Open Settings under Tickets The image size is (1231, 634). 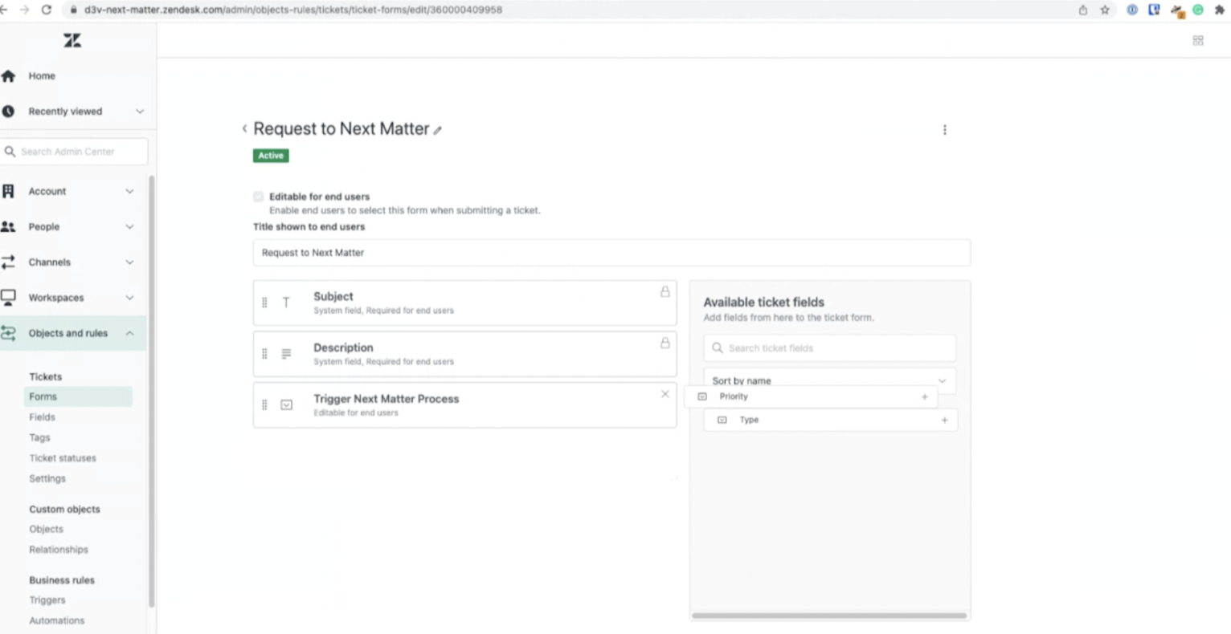47,478
